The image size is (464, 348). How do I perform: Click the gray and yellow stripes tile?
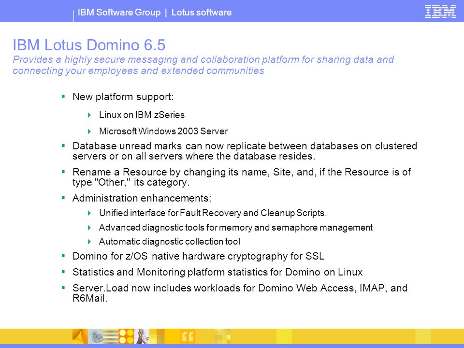pyautogui.click(x=111, y=336)
